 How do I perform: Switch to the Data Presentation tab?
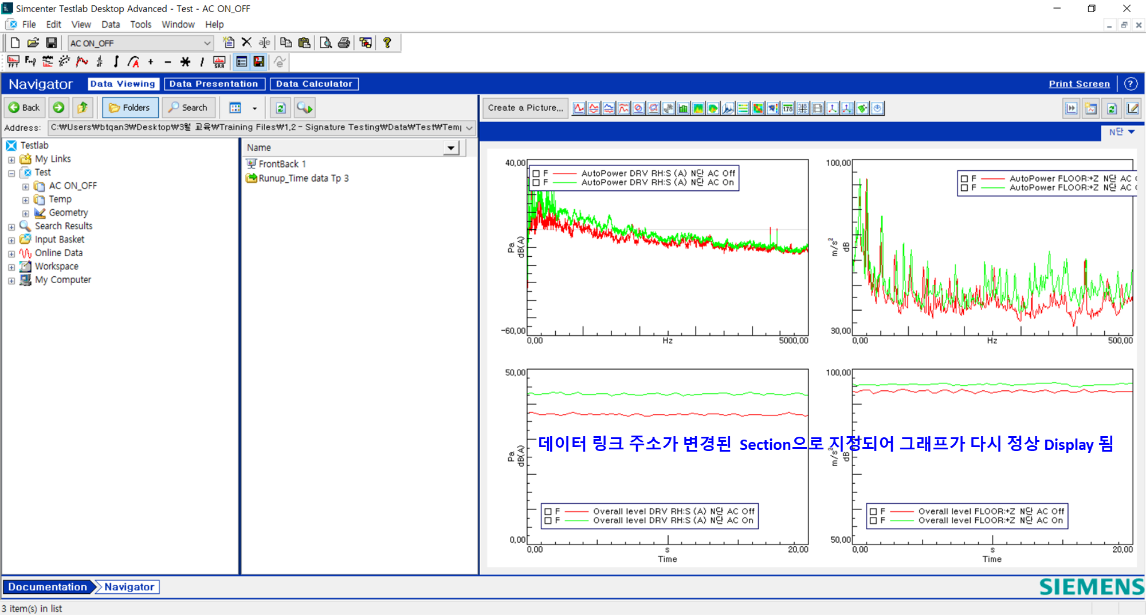click(x=214, y=84)
